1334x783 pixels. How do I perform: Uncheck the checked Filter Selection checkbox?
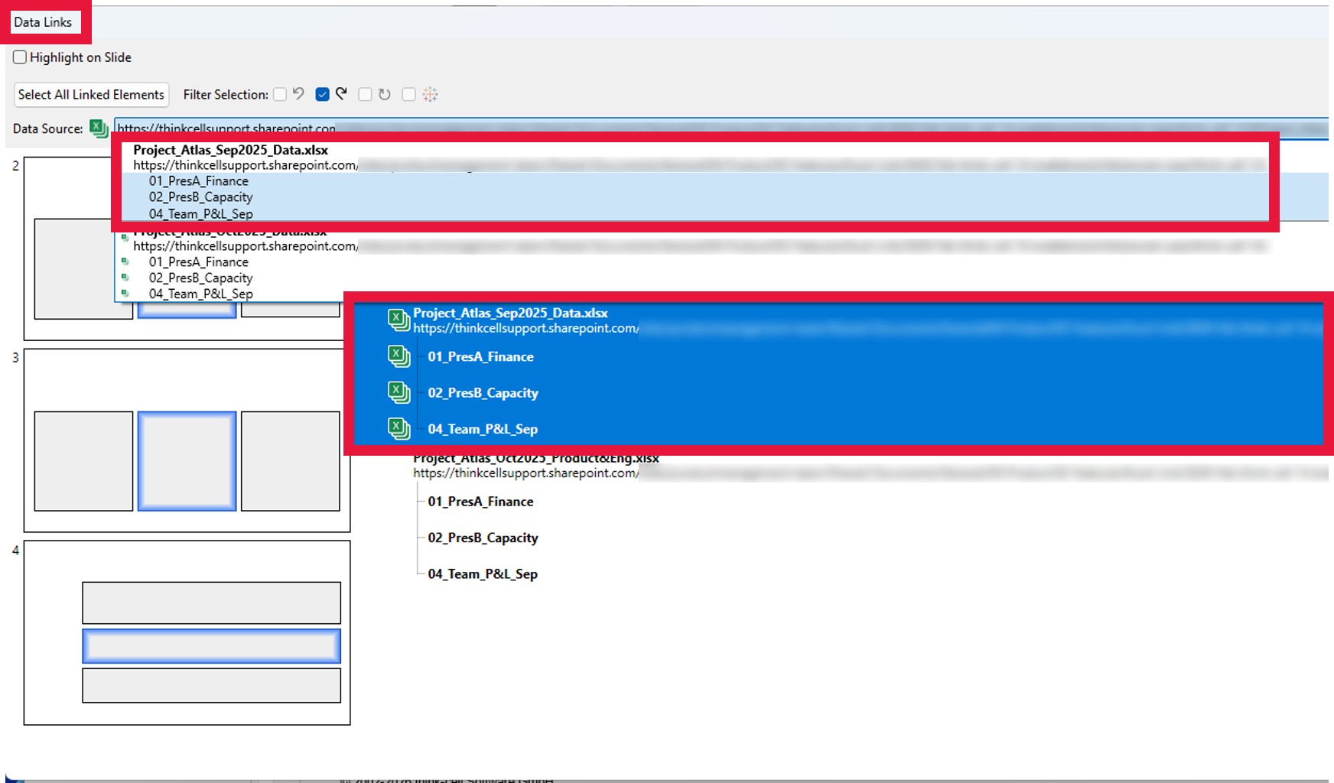[x=322, y=94]
